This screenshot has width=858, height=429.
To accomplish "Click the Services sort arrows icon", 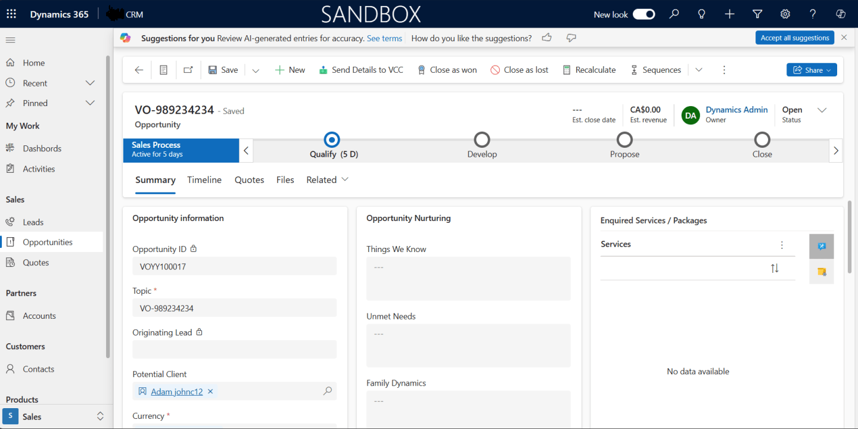I will [x=775, y=268].
